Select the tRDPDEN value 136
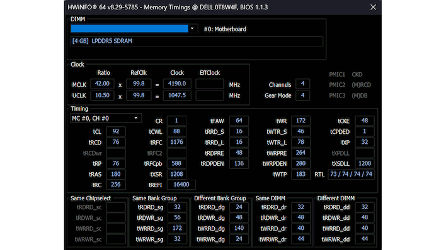This screenshot has width=446, height=250. pos(239,163)
